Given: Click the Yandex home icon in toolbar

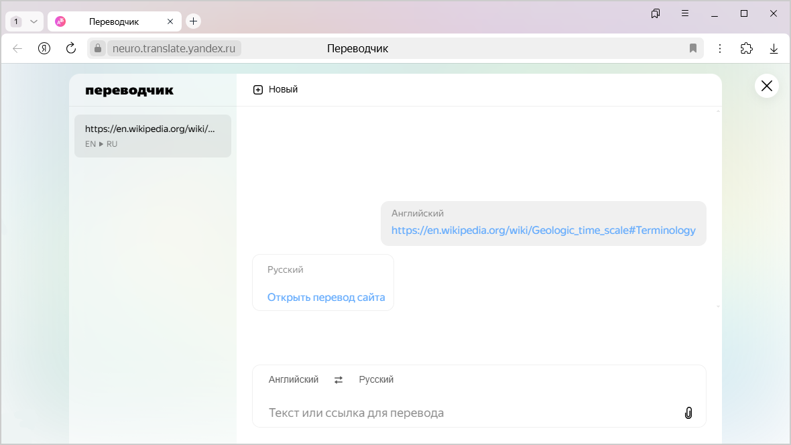Looking at the screenshot, I should point(44,48).
